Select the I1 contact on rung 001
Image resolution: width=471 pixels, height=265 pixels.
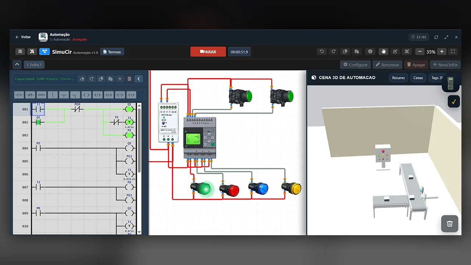38,109
